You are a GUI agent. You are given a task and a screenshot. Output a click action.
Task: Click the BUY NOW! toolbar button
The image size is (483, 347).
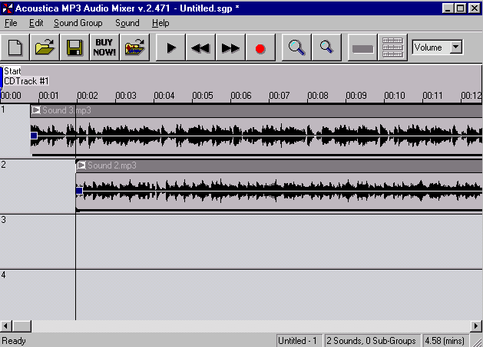[104, 47]
